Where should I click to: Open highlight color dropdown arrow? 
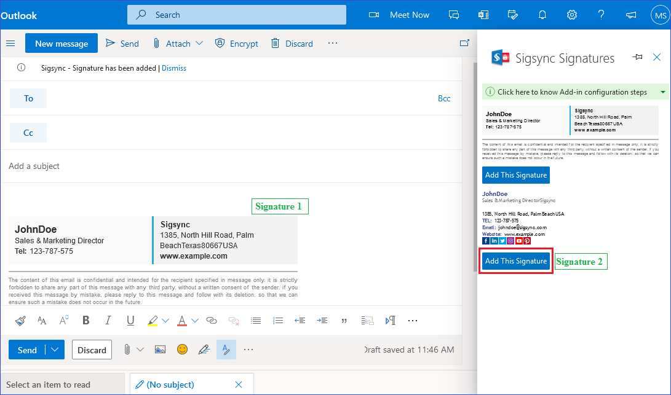(165, 320)
